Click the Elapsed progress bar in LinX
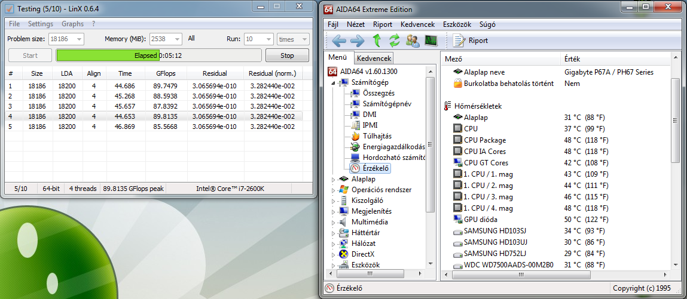 coord(158,56)
